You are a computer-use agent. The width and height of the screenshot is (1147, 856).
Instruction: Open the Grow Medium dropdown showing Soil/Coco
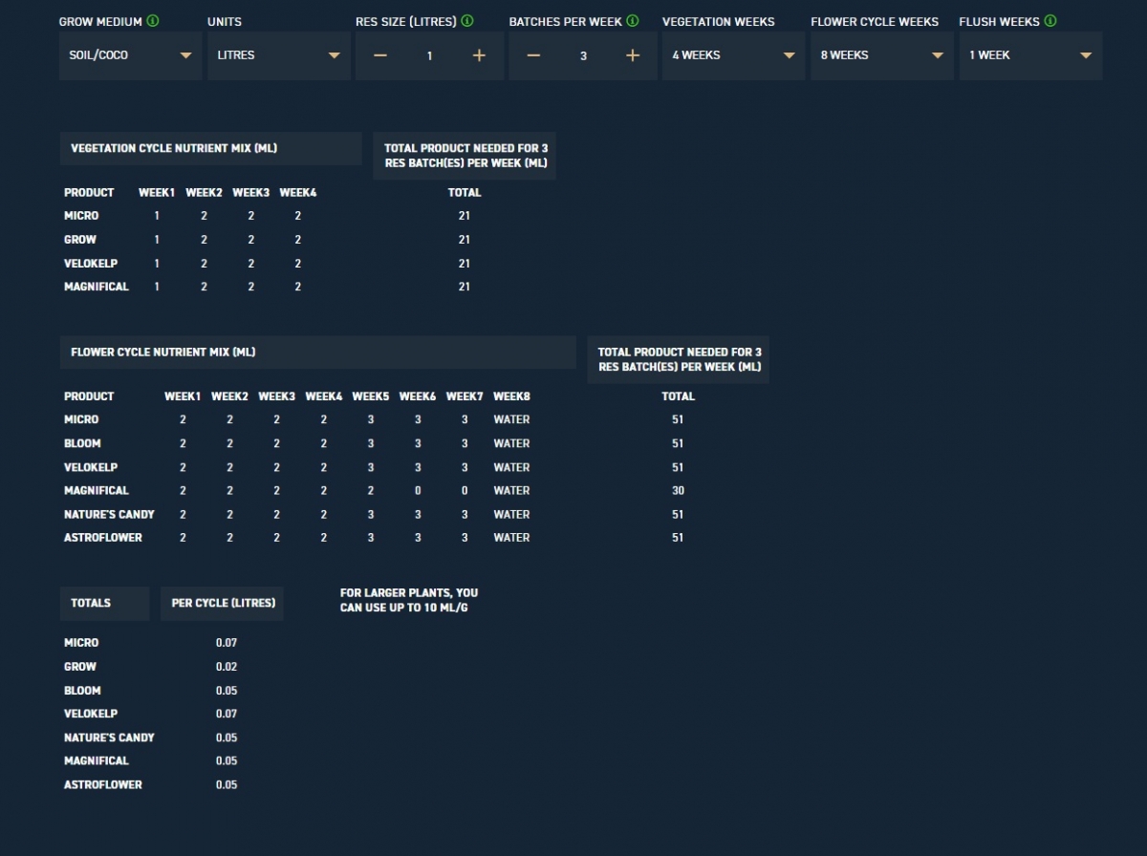131,55
